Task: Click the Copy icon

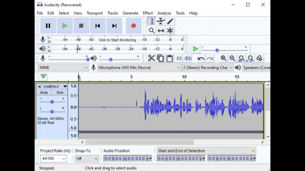Action: pyautogui.click(x=160, y=58)
